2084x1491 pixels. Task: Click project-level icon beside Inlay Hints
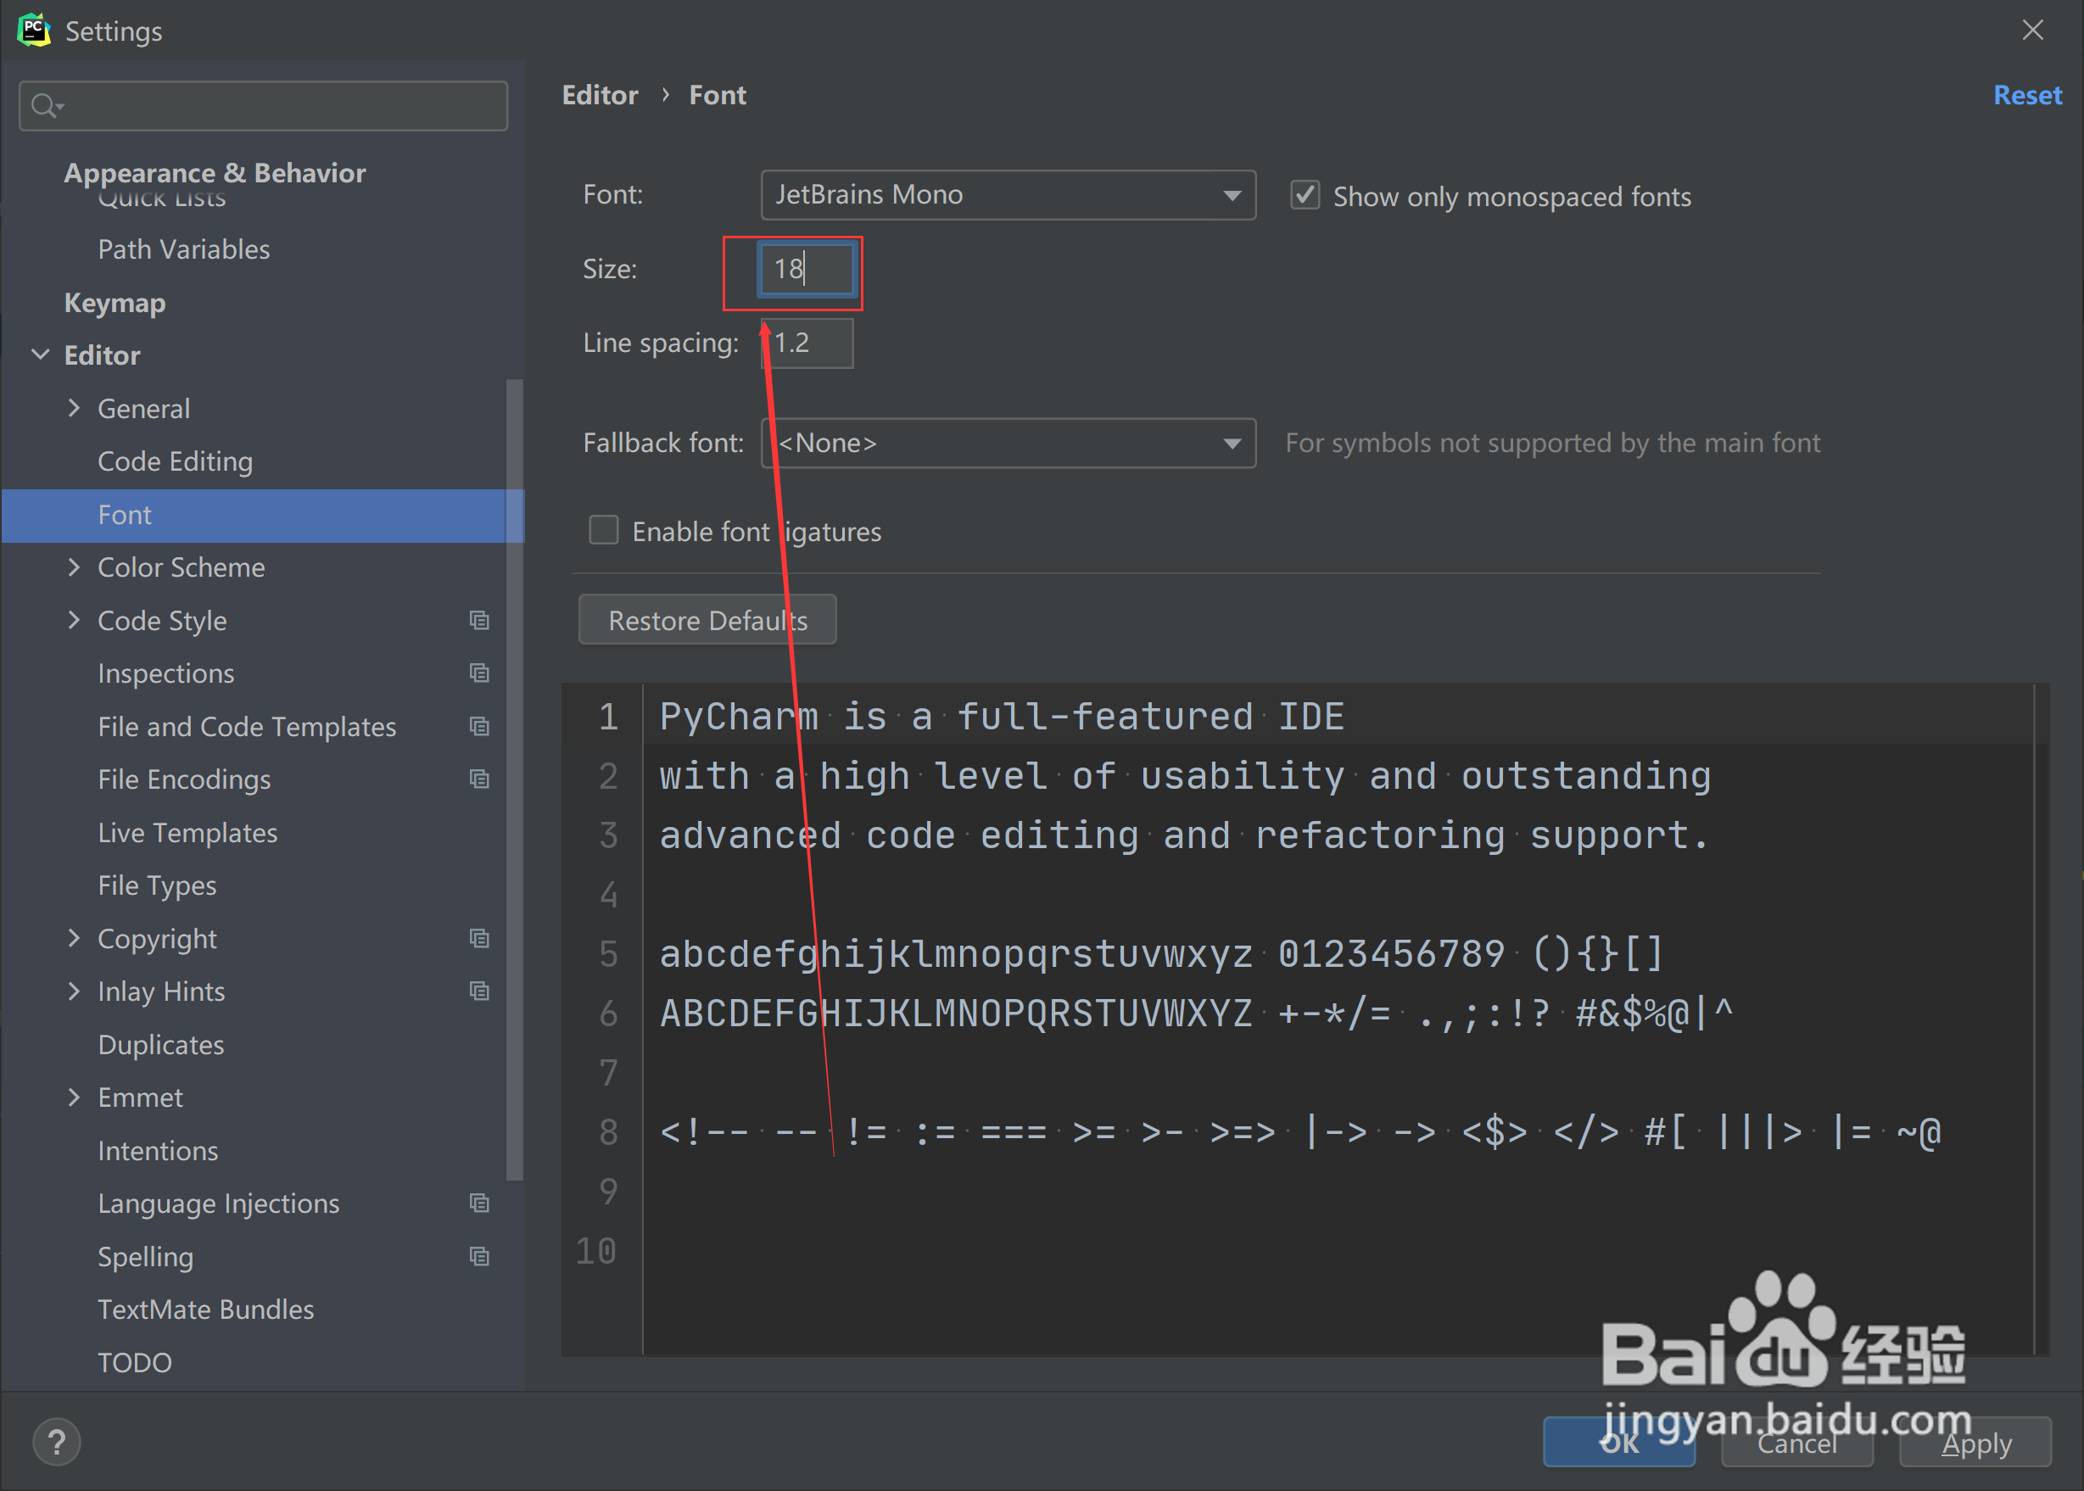click(479, 991)
